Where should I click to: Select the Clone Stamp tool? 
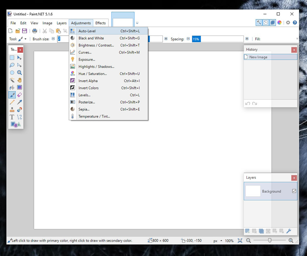pyautogui.click(x=12, y=109)
